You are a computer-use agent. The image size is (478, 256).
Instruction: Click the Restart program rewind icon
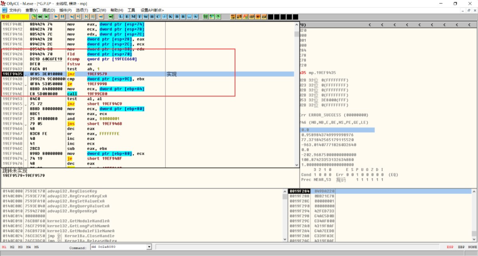(40, 17)
